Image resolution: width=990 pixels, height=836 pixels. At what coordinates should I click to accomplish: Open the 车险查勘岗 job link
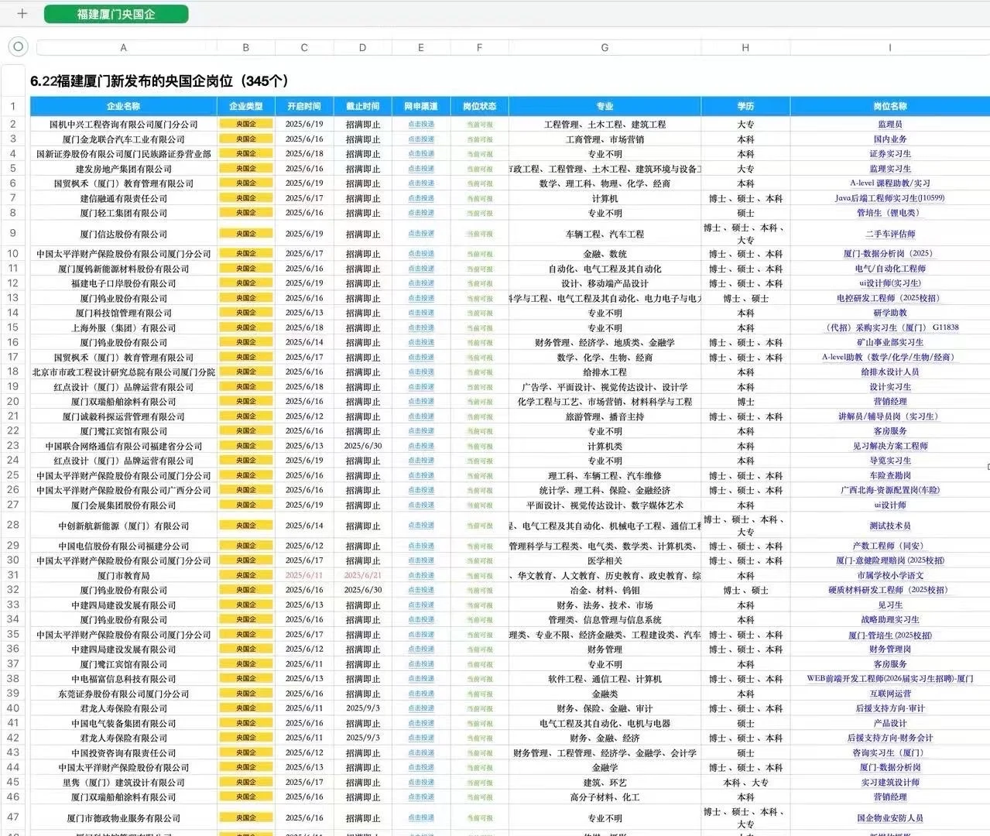coord(890,475)
